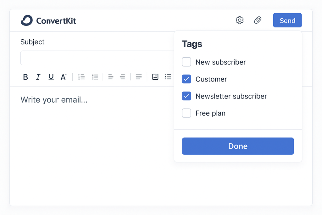The height and width of the screenshot is (215, 322).
Task: Click the Free plan label text
Action: 210,113
